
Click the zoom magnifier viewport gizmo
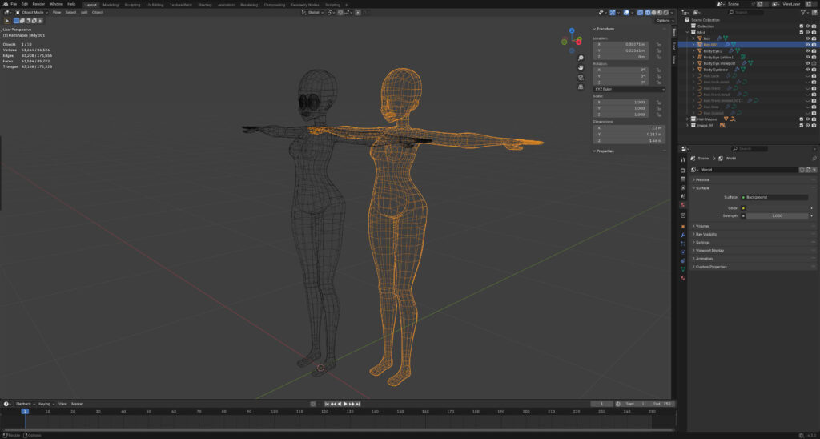click(x=581, y=58)
